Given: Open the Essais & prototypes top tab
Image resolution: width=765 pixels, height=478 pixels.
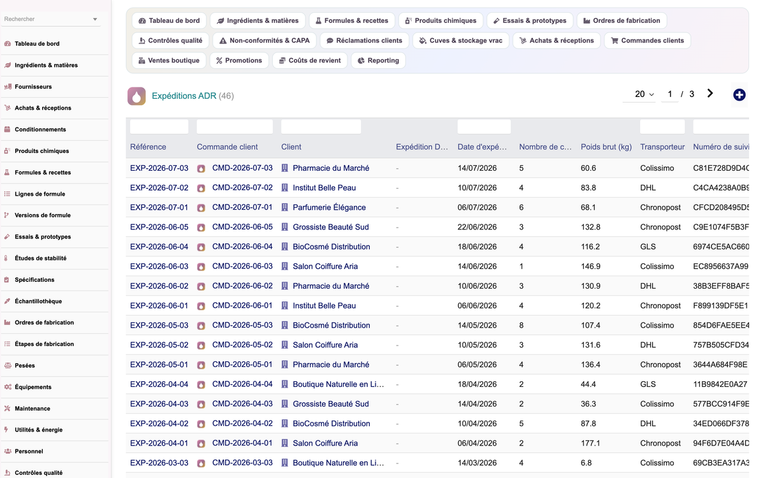Looking at the screenshot, I should (530, 20).
